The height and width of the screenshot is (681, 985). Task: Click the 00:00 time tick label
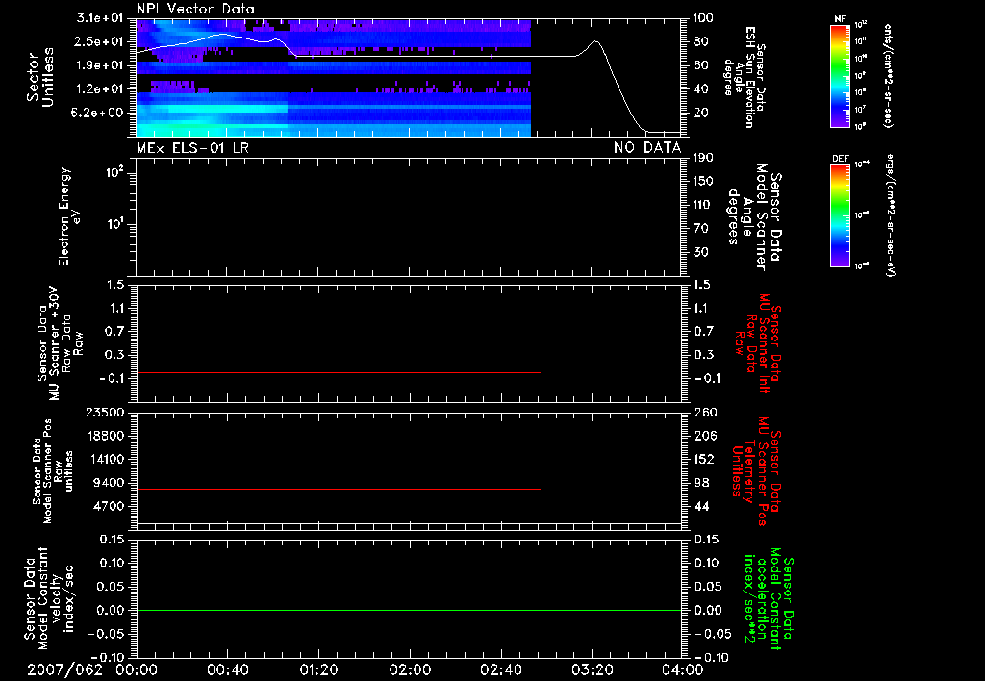click(137, 669)
